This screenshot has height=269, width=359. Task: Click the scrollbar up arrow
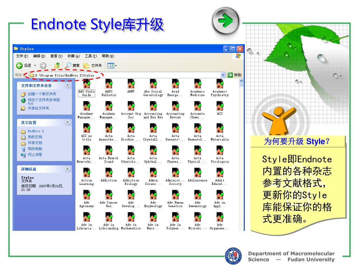point(241,81)
